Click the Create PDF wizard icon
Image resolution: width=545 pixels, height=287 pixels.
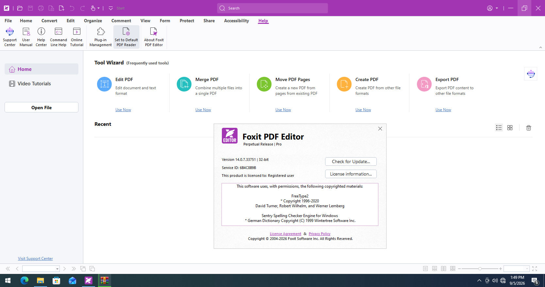(x=344, y=84)
